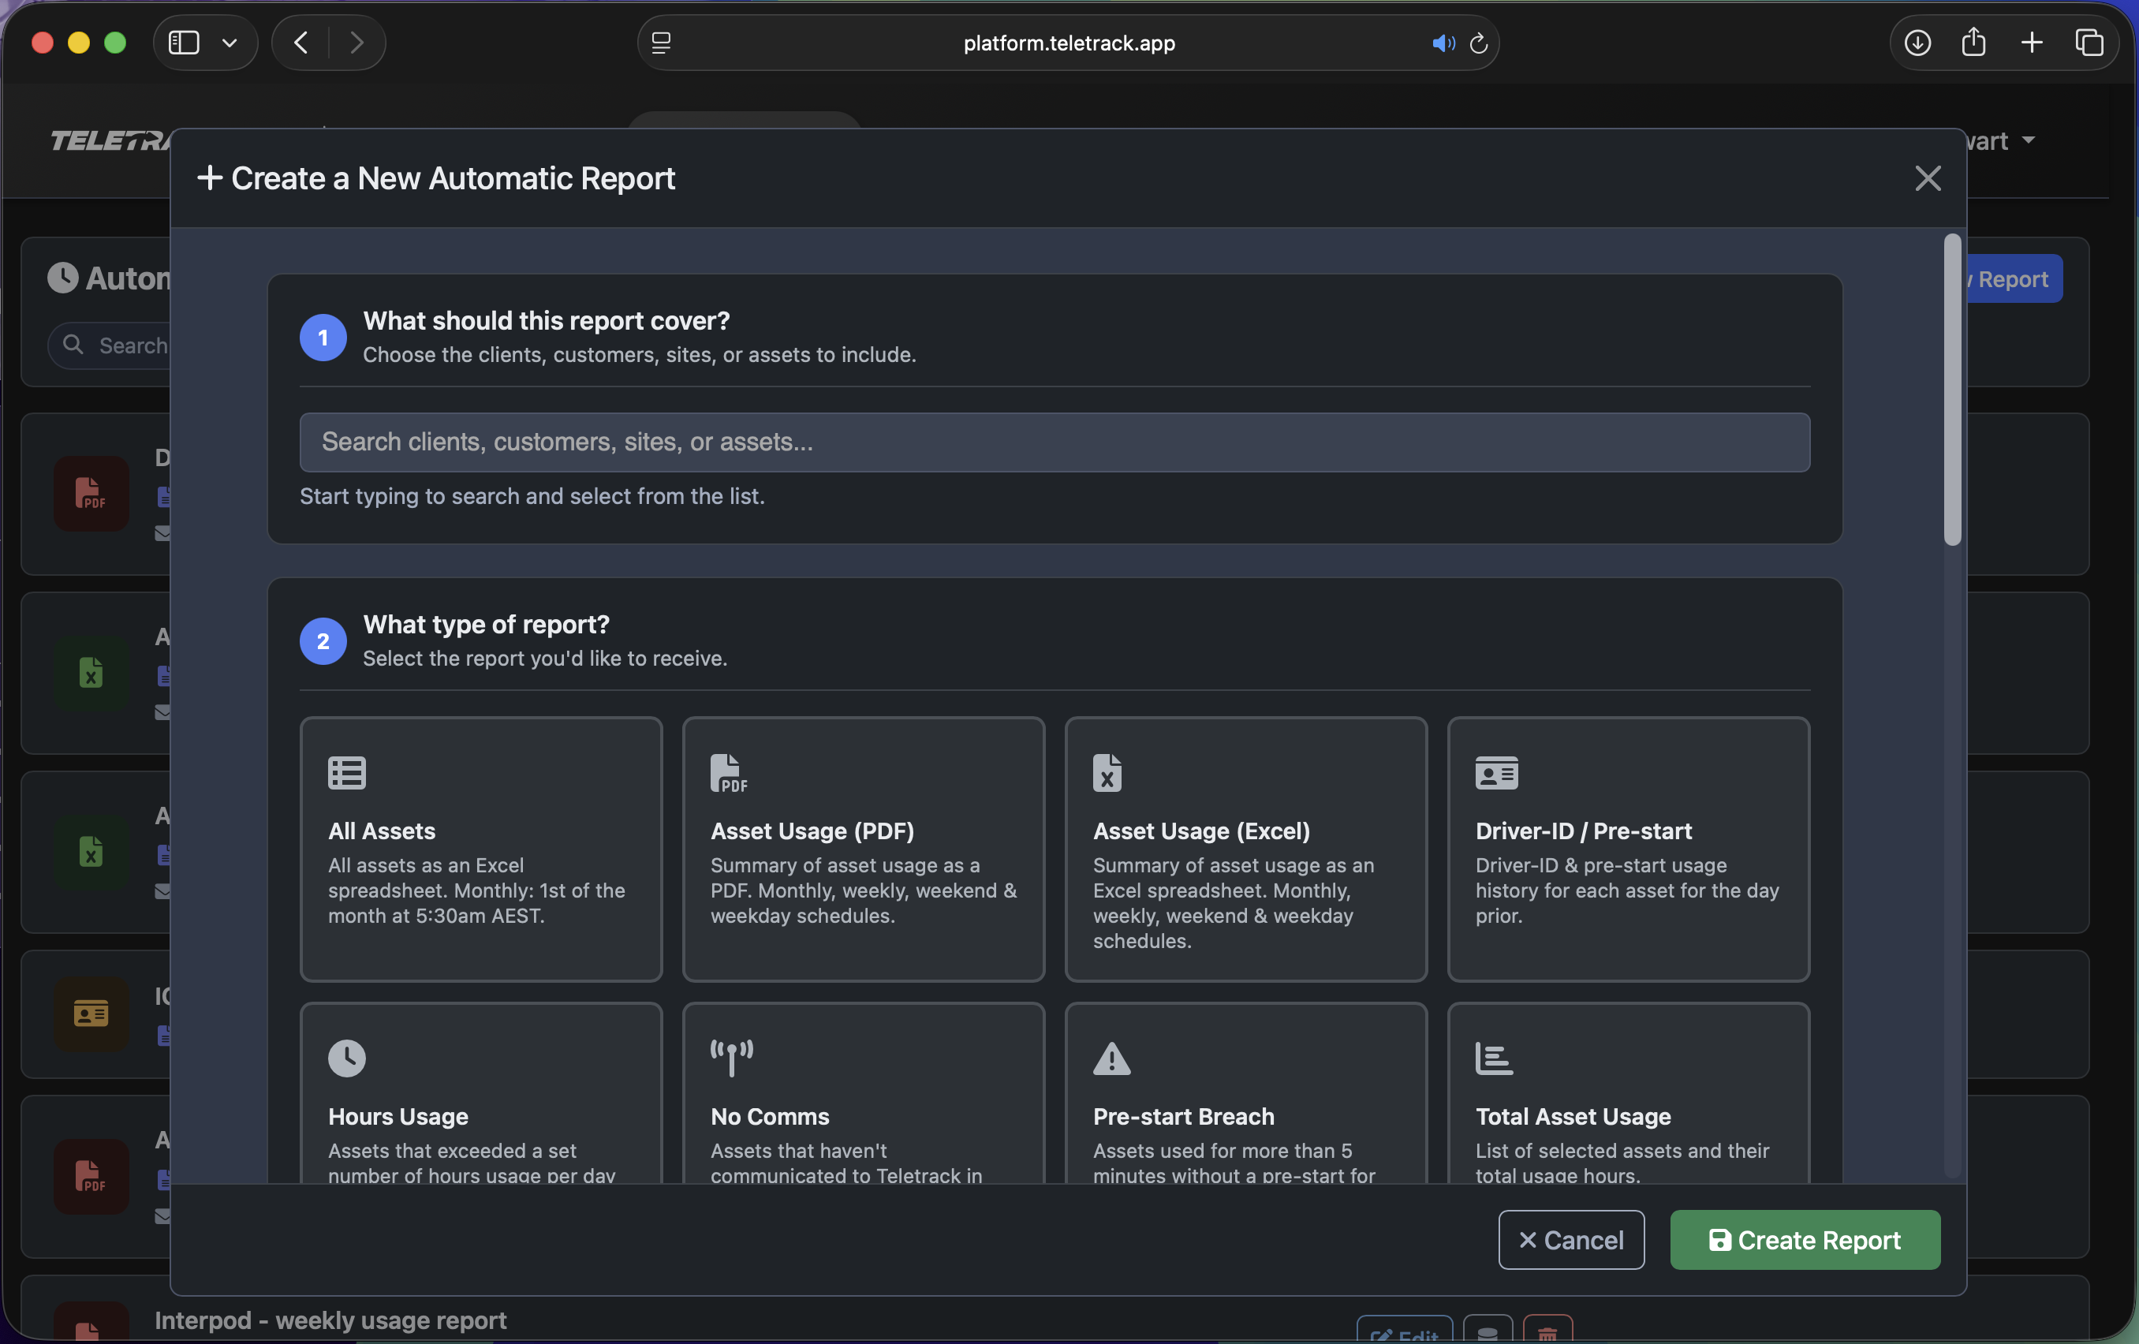Reload the page with the refresh icon
Screen dimensions: 2139x1344
click(x=1478, y=42)
